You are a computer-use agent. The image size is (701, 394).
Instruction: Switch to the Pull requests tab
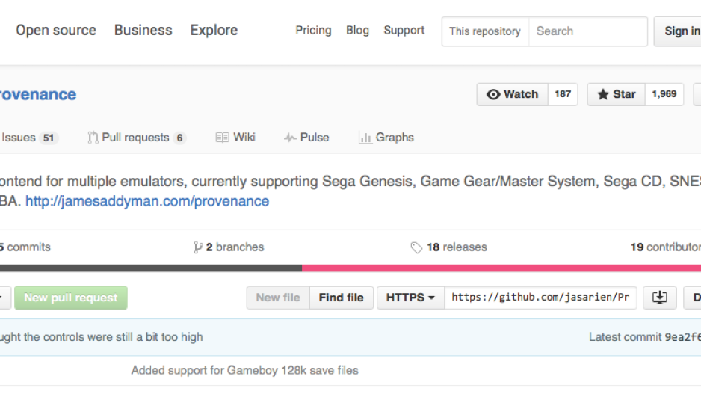136,138
